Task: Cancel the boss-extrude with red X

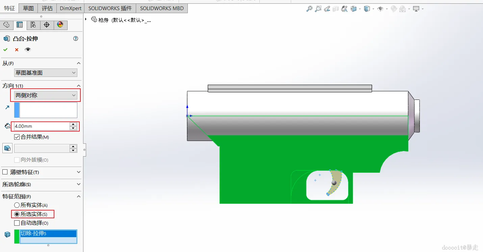Action: click(x=17, y=50)
